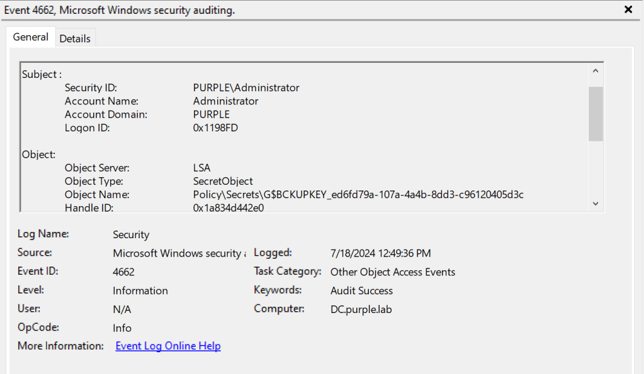Image resolution: width=644 pixels, height=374 pixels.
Task: Select the Security ID value PURPLE\Administrator
Action: coord(246,87)
